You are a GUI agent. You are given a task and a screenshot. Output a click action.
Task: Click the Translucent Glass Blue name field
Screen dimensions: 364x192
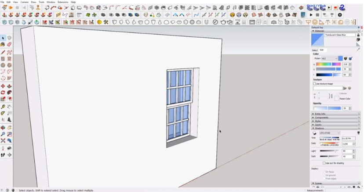pos(340,35)
